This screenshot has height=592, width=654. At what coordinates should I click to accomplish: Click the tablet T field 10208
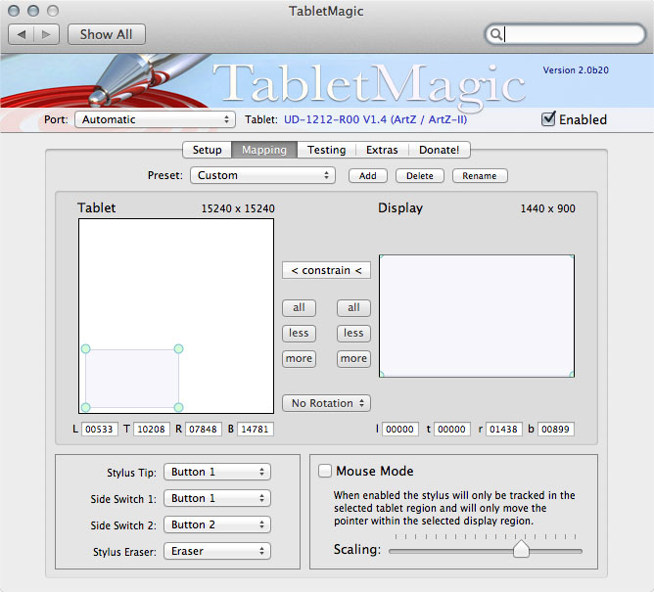[x=152, y=429]
